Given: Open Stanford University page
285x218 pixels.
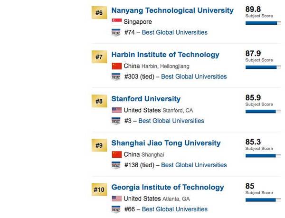Looking at the screenshot, I should pos(146,99).
